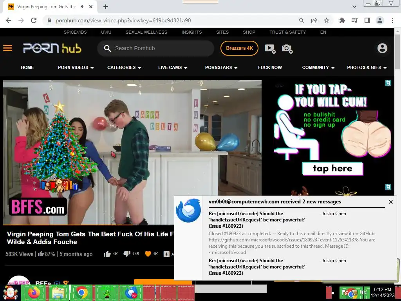This screenshot has width=401, height=301.
Task: Reload the current page
Action: point(34,20)
